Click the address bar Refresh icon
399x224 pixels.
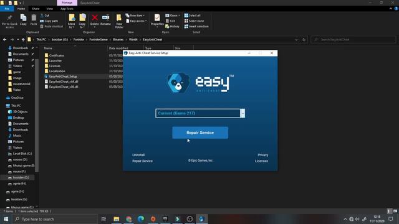(304, 40)
